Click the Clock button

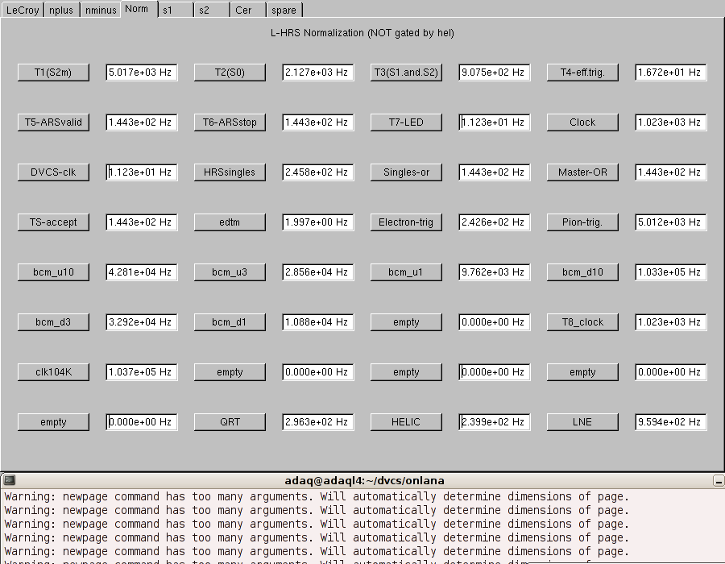coord(582,122)
